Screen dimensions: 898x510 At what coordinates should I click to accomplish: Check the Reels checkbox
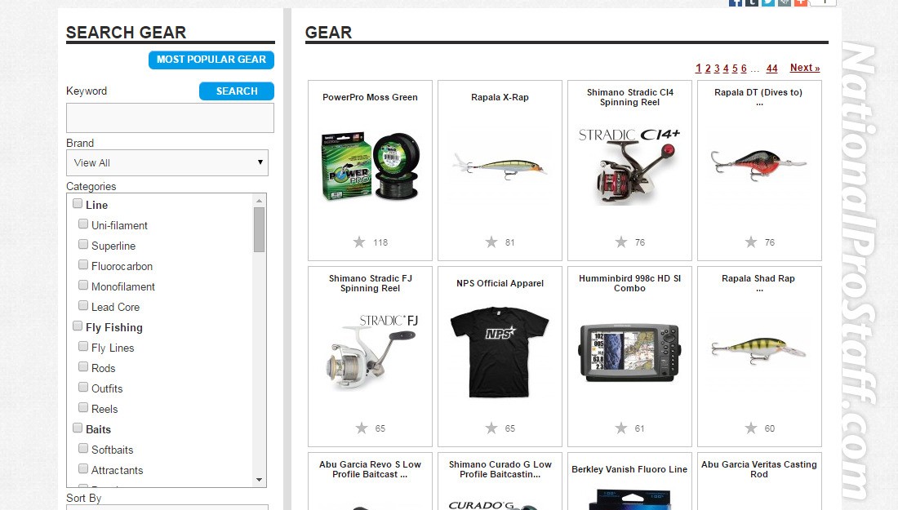click(83, 407)
